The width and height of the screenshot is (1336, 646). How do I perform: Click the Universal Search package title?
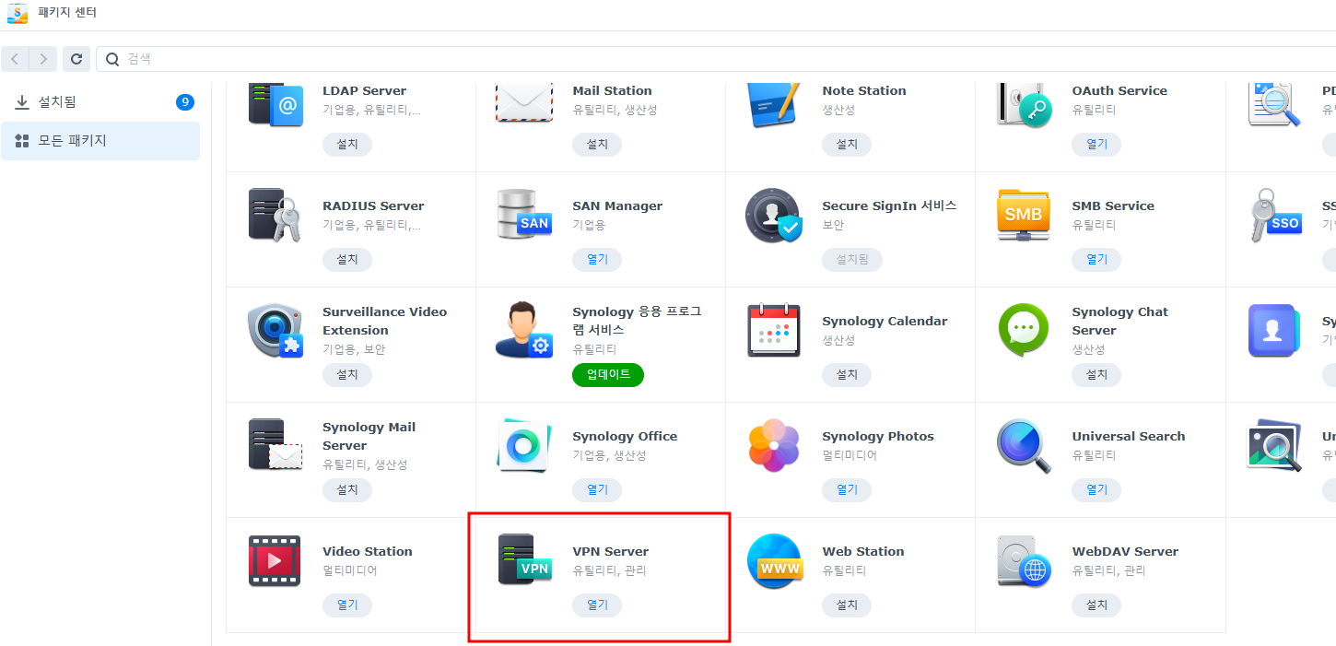pyautogui.click(x=1129, y=437)
